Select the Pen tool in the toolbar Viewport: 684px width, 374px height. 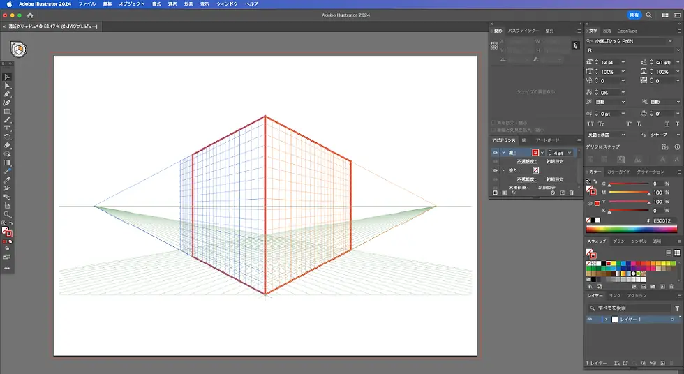click(x=7, y=94)
